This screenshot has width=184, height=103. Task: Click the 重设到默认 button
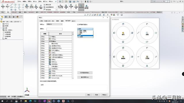85,77
